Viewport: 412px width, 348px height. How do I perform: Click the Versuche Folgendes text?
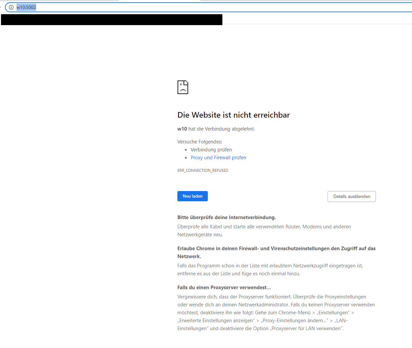tap(200, 142)
